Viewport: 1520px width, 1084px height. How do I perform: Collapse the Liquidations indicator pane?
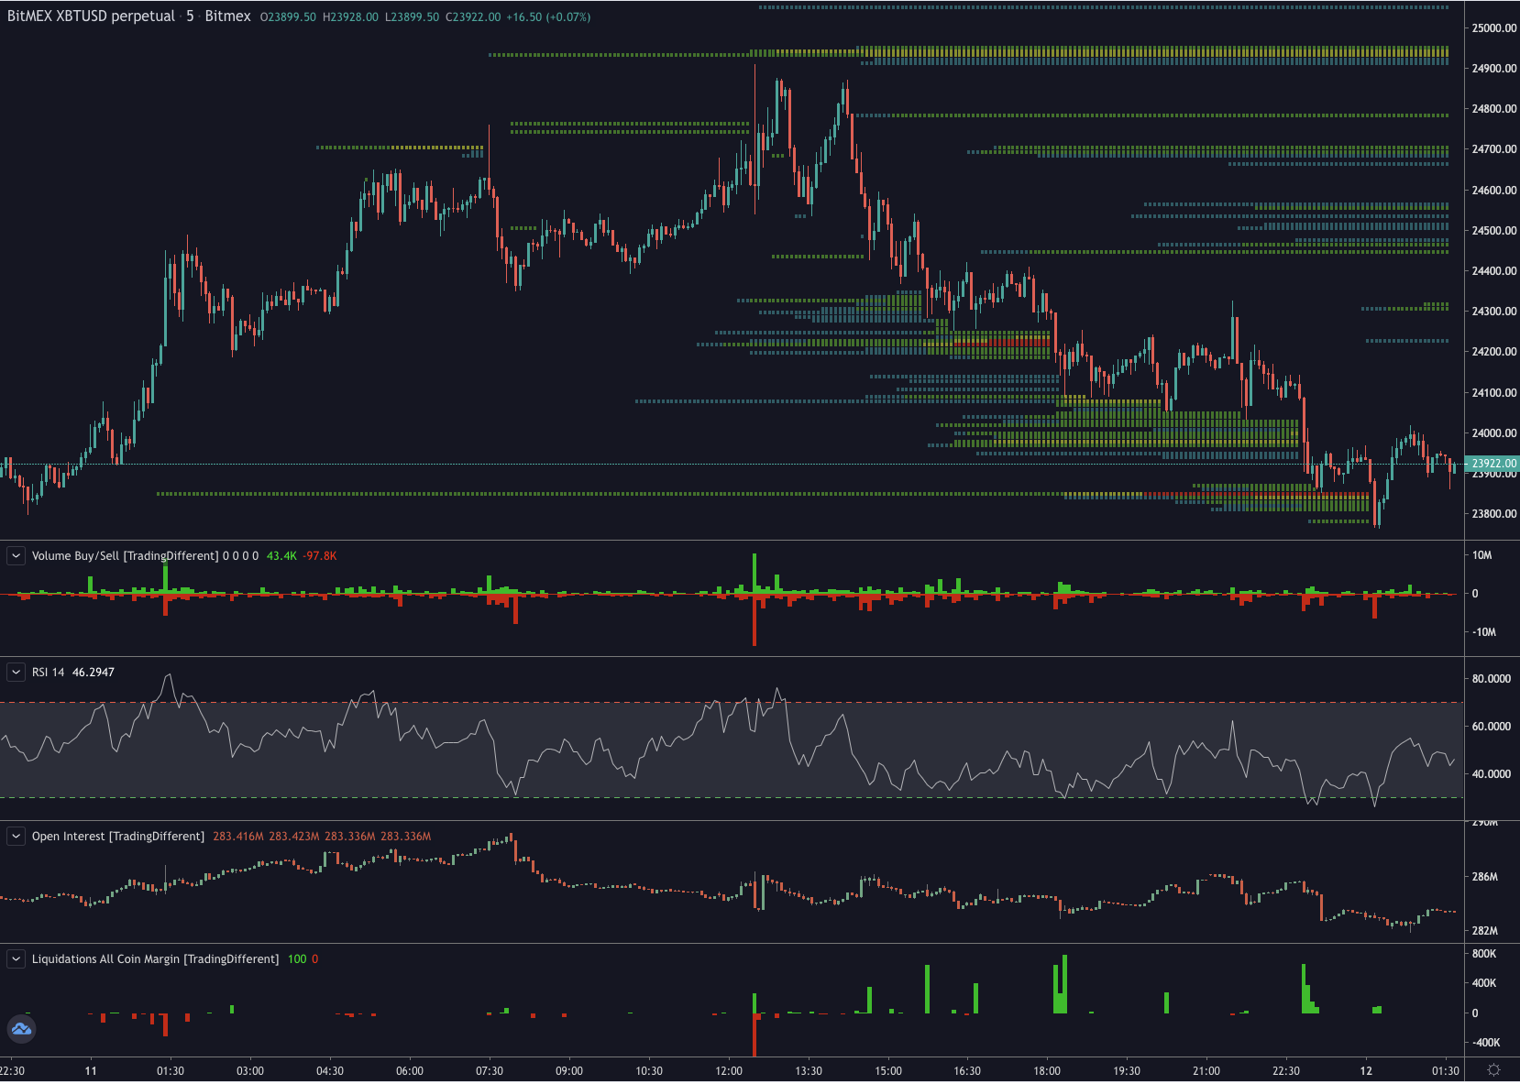point(16,958)
